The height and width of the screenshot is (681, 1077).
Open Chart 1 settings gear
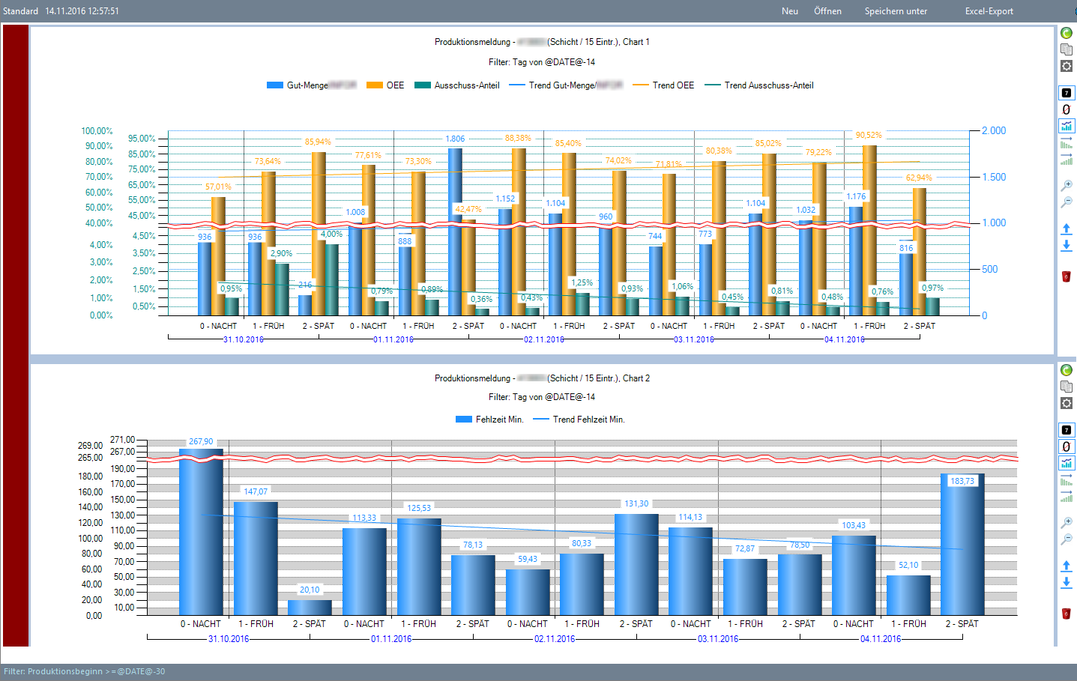click(1067, 66)
